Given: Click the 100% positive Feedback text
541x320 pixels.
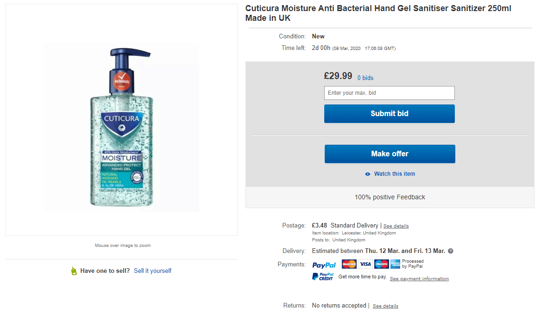Looking at the screenshot, I should [390, 197].
